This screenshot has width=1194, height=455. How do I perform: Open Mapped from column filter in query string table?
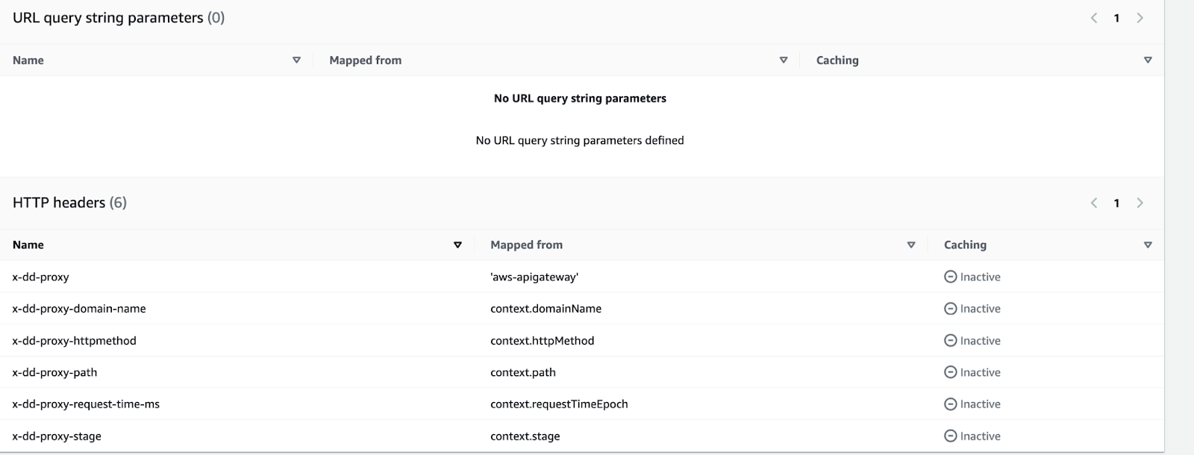tap(783, 60)
